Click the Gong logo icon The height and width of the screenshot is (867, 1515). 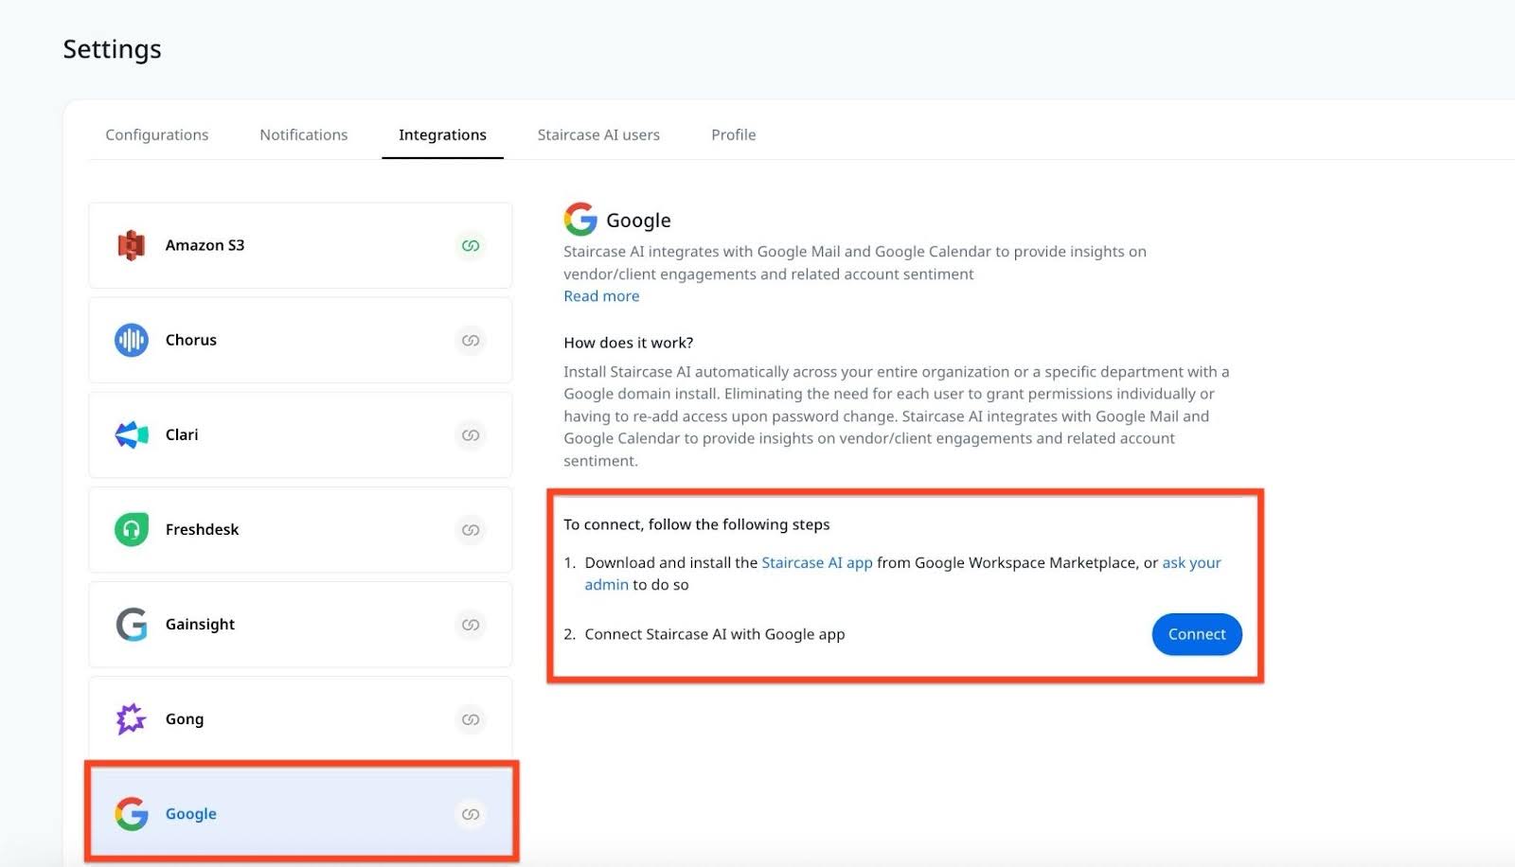coord(131,718)
